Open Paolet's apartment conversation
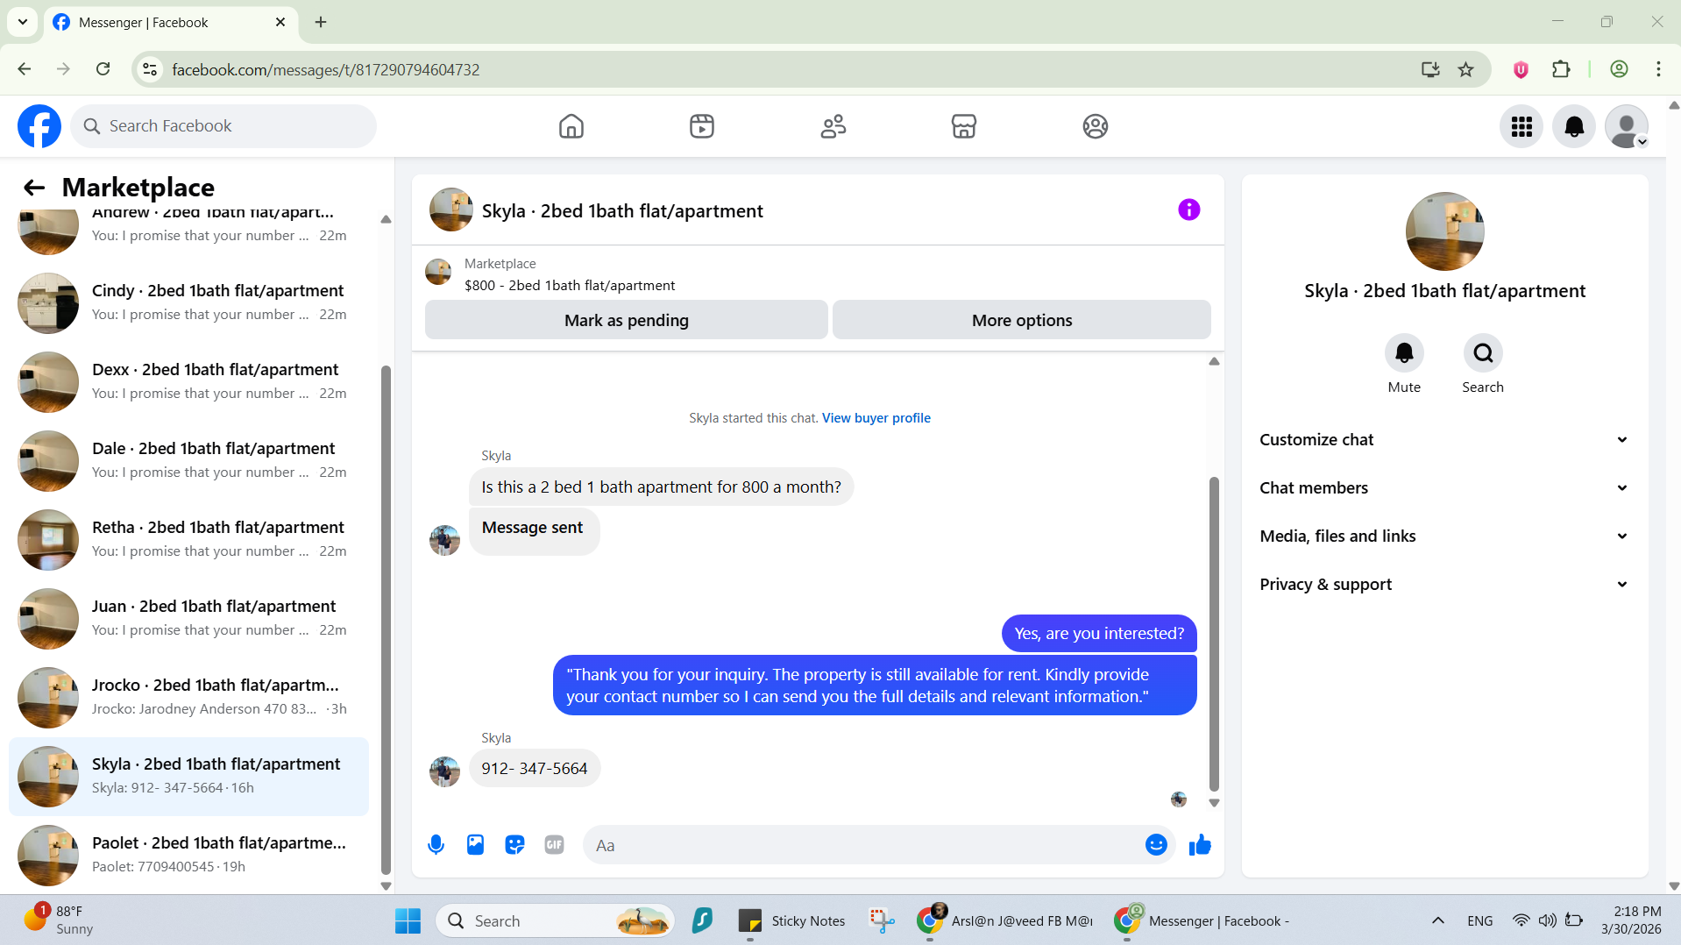 (x=188, y=856)
